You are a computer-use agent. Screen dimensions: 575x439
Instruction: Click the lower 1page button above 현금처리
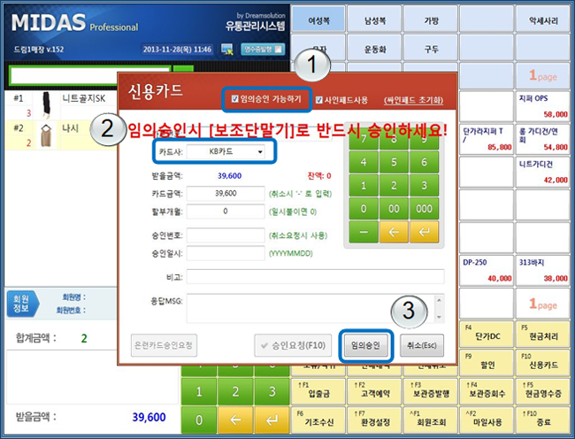[x=543, y=304]
